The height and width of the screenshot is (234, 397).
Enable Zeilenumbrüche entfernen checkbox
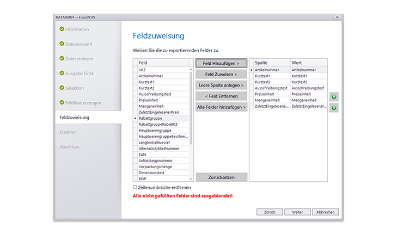[x=135, y=187]
